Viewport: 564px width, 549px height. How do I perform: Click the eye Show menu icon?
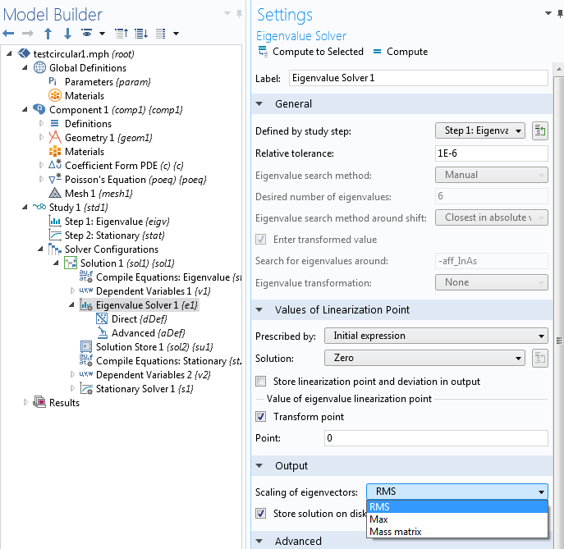86,34
